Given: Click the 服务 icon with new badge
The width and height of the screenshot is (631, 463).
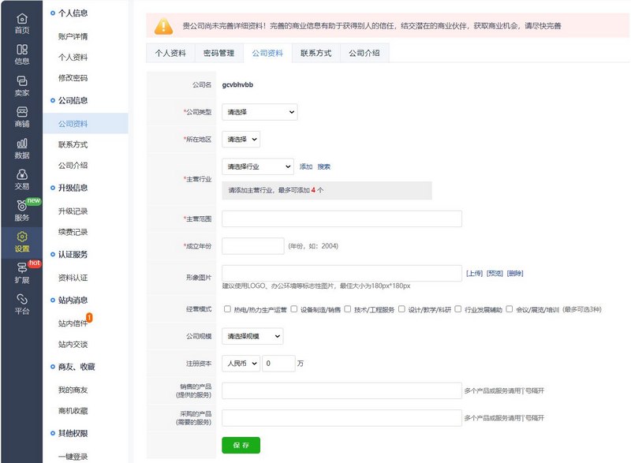Looking at the screenshot, I should 21,207.
